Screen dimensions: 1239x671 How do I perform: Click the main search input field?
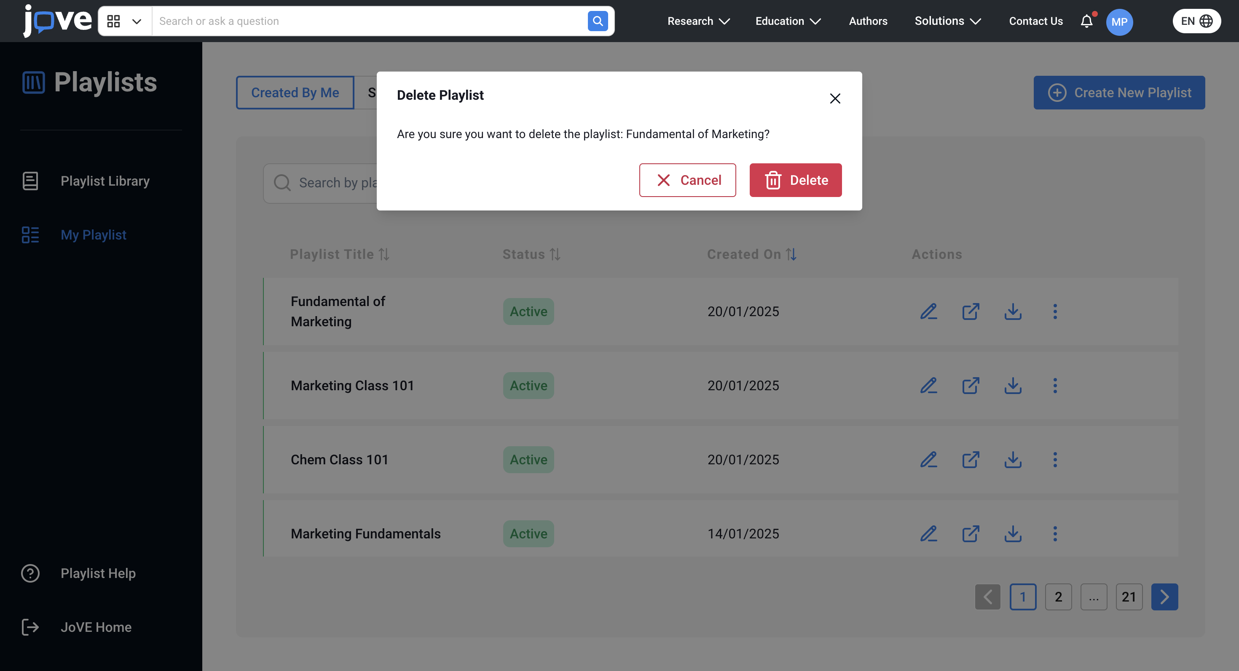coord(369,21)
